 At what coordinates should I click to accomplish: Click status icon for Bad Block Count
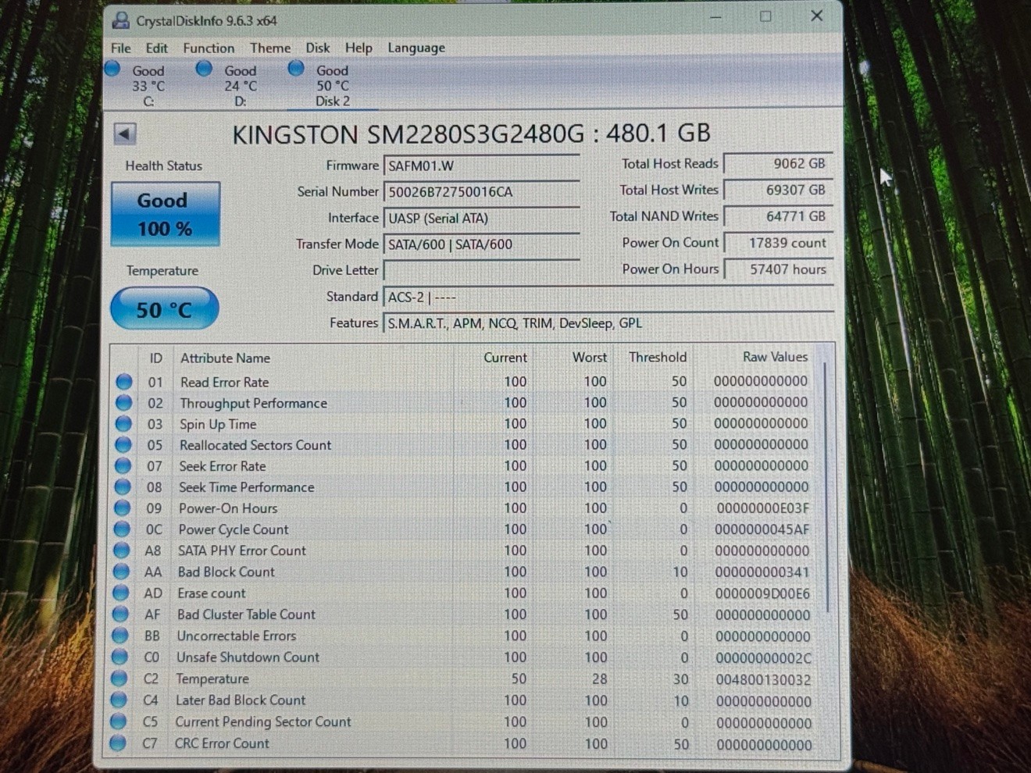[121, 572]
